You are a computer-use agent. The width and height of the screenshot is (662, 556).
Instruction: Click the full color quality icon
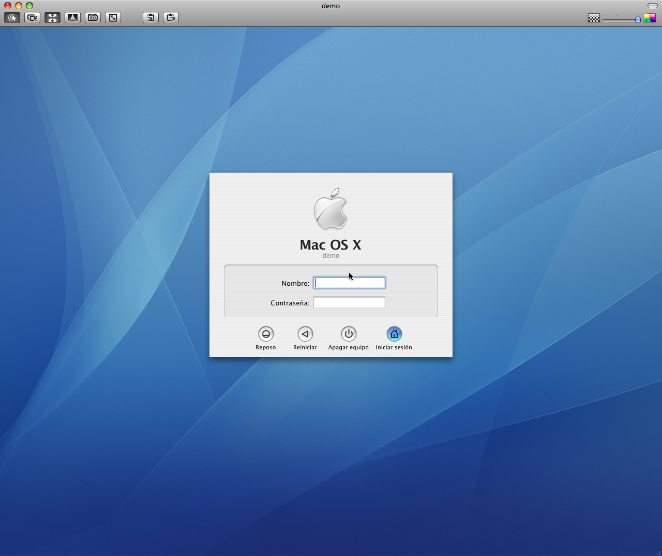coord(650,18)
